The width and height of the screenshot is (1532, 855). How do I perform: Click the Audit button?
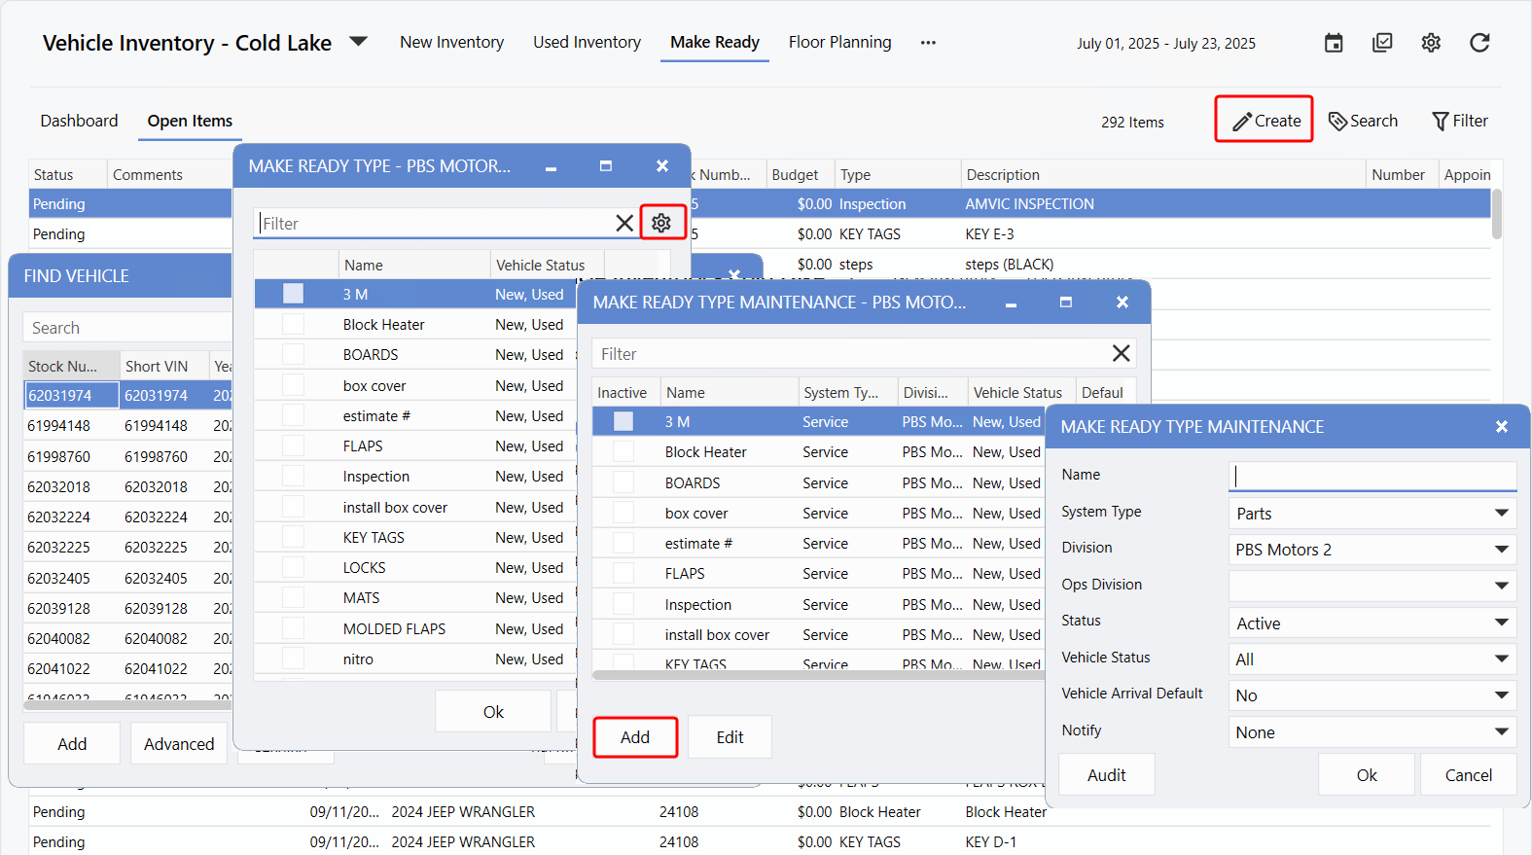1106,775
